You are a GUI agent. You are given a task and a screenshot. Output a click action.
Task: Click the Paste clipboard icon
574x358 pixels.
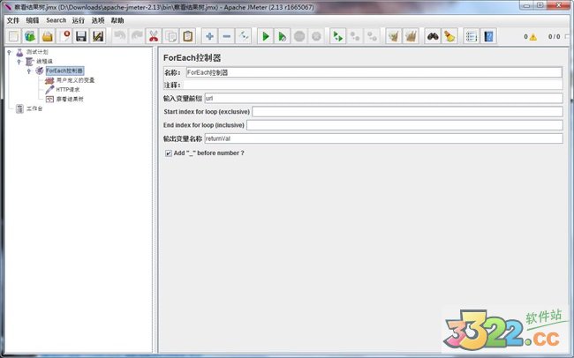coord(188,36)
